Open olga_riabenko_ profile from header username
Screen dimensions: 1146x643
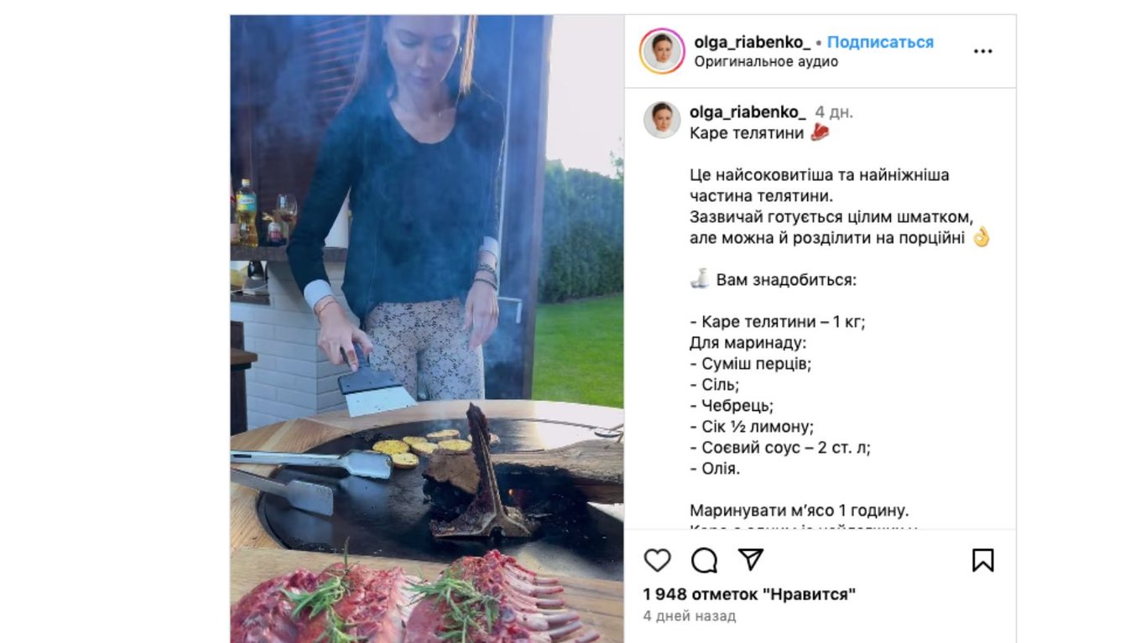[x=753, y=42]
